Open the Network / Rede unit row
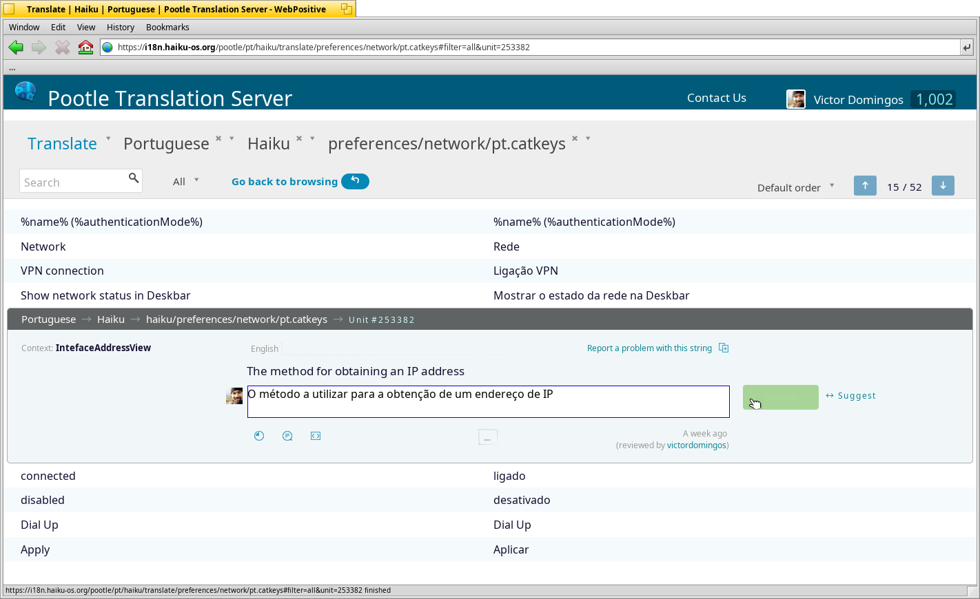The height and width of the screenshot is (599, 980). tap(490, 246)
